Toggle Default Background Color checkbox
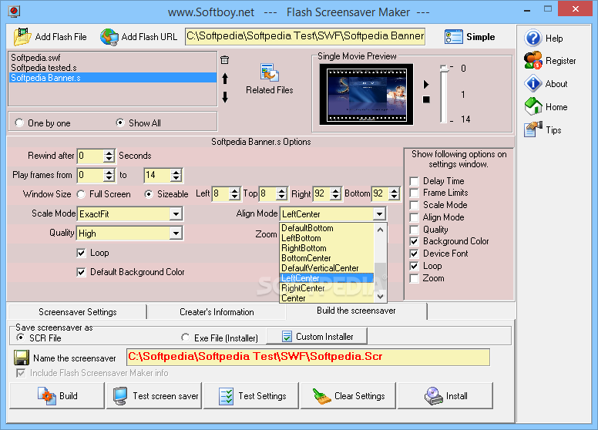Screen dimensions: 598x430 tap(81, 272)
